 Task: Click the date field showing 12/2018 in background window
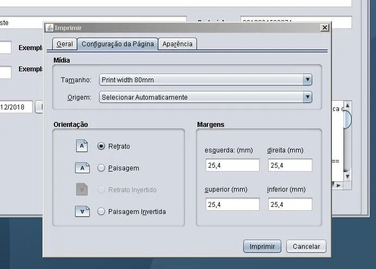click(x=16, y=107)
